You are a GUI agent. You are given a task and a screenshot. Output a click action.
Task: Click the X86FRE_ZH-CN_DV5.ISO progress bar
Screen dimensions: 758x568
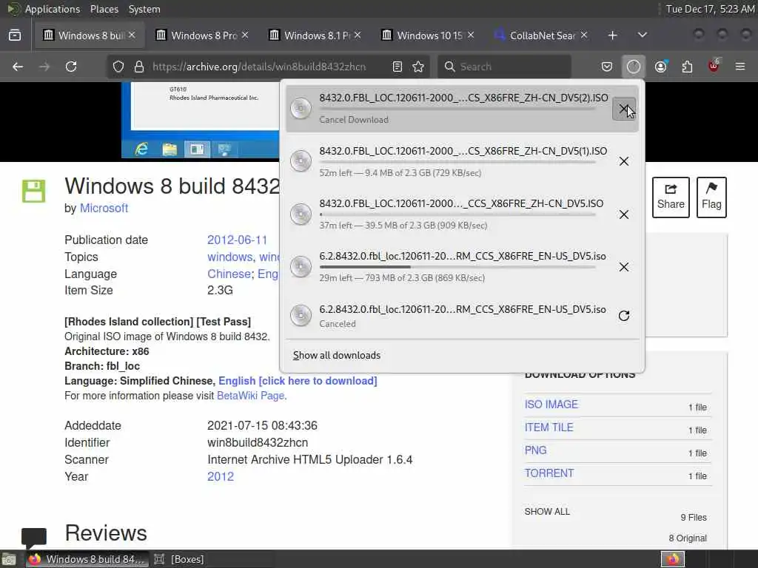[x=457, y=214]
